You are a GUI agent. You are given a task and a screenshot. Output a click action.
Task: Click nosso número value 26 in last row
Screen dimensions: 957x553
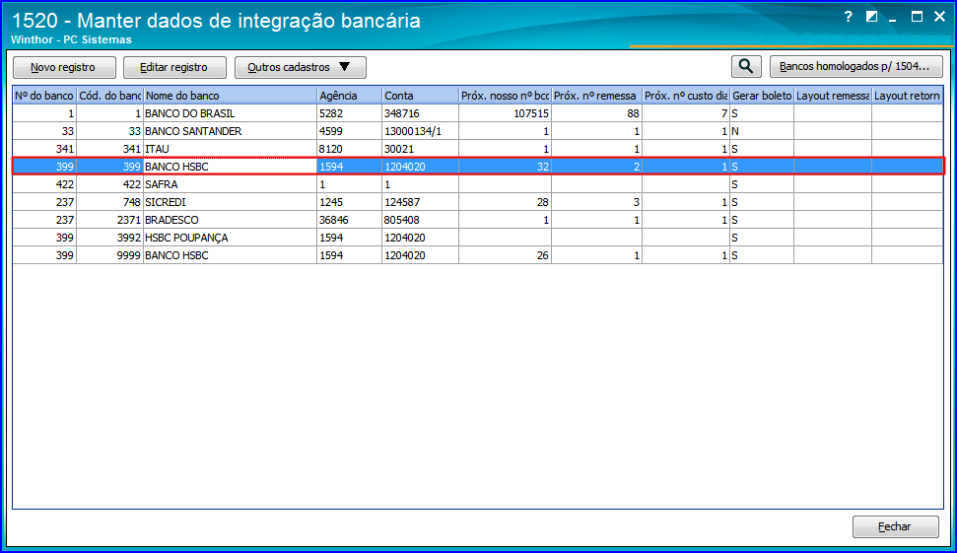pyautogui.click(x=543, y=255)
